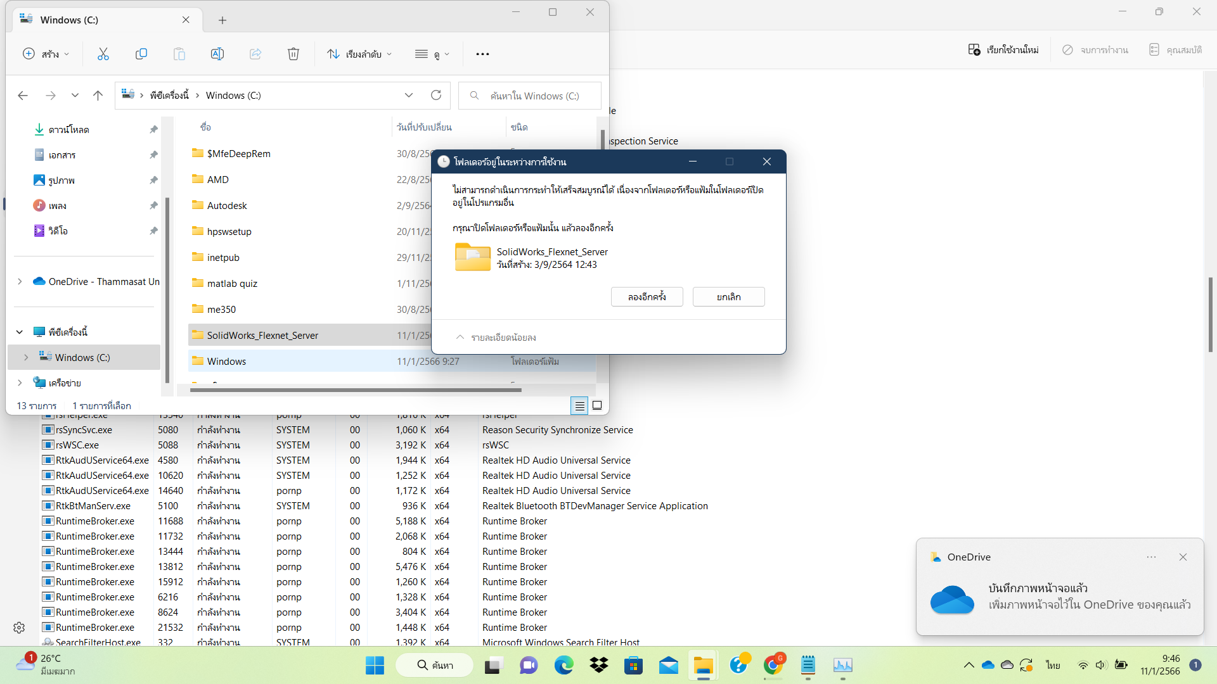This screenshot has height=684, width=1217.
Task: Click the Search Windows (C:) input field
Action: [x=530, y=96]
